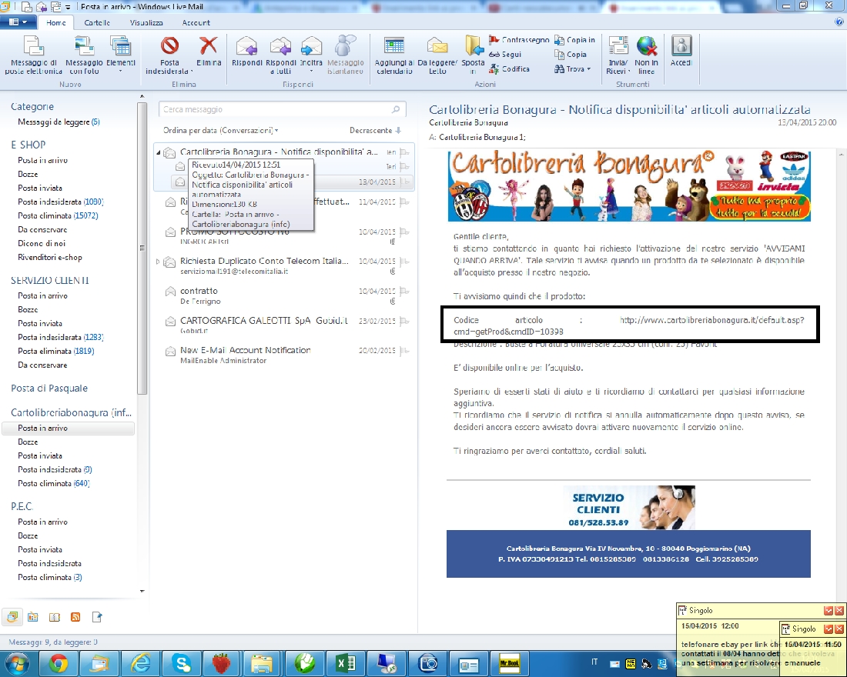
Task: Open Cartolibreriabonagura Posta eliminata (640) folder
Action: click(53, 484)
